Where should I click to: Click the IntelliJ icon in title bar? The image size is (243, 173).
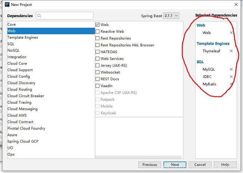click(7, 4)
